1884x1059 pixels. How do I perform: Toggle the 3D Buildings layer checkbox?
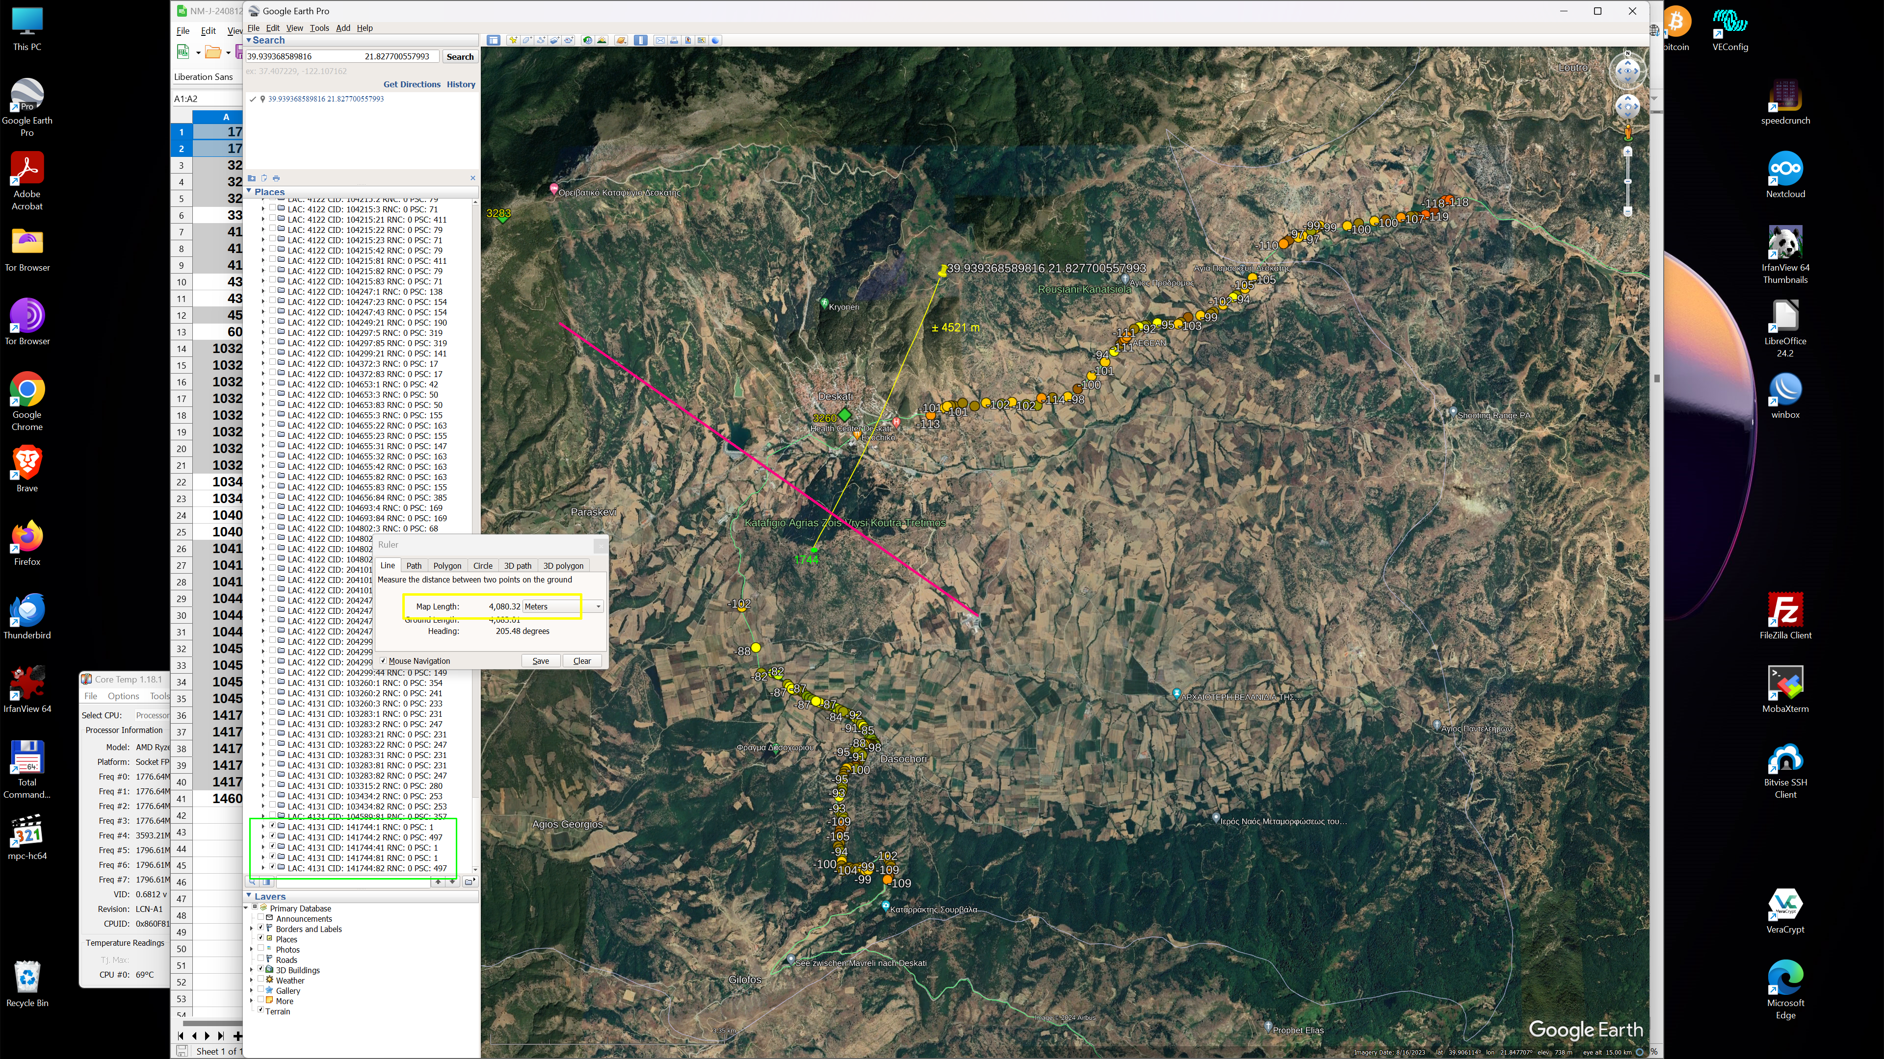pos(261,968)
